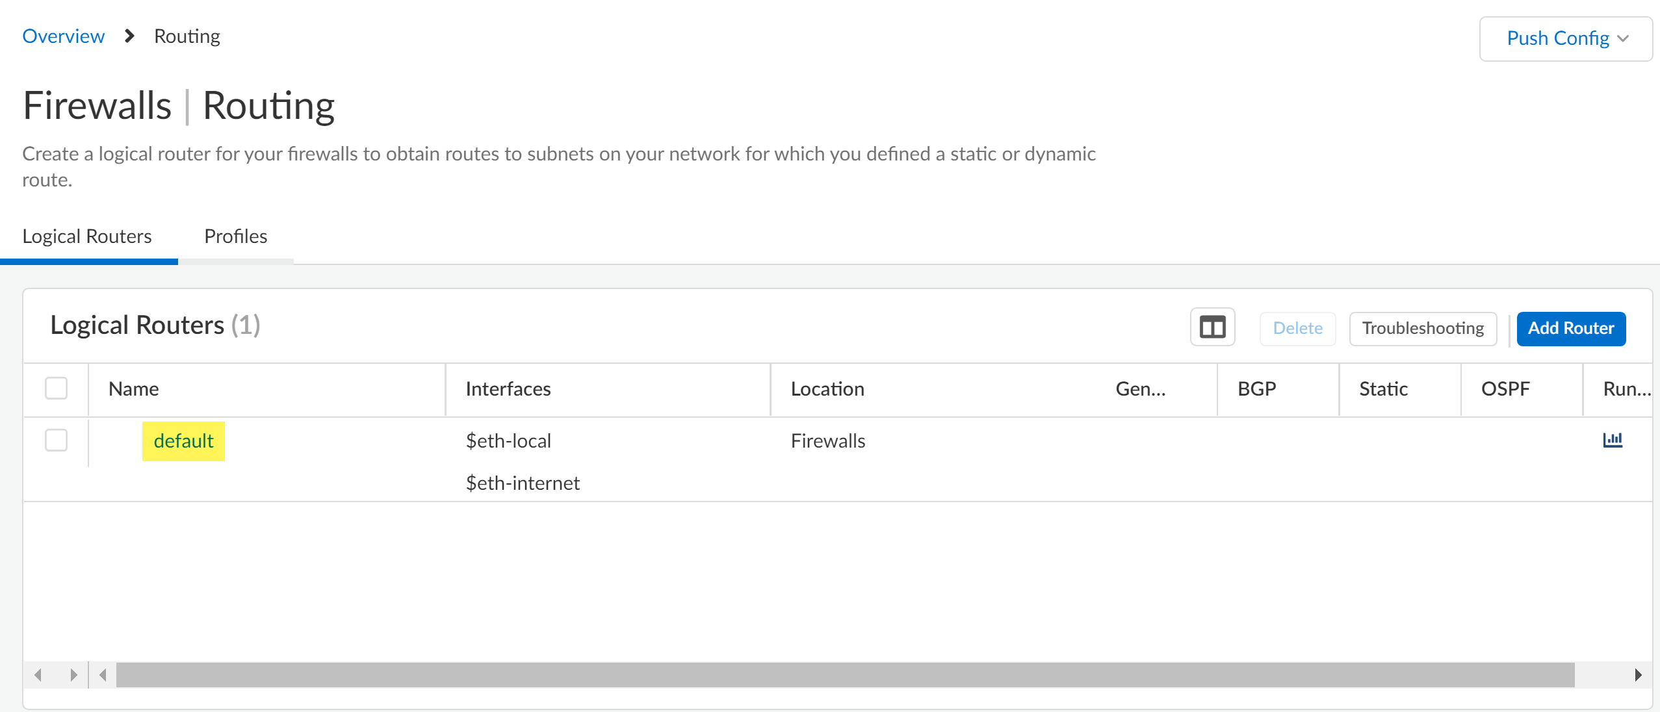Expand the Push Config dropdown

tap(1566, 39)
